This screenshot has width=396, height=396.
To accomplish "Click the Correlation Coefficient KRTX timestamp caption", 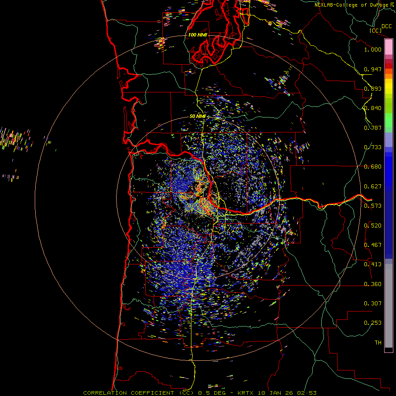I will point(200,393).
